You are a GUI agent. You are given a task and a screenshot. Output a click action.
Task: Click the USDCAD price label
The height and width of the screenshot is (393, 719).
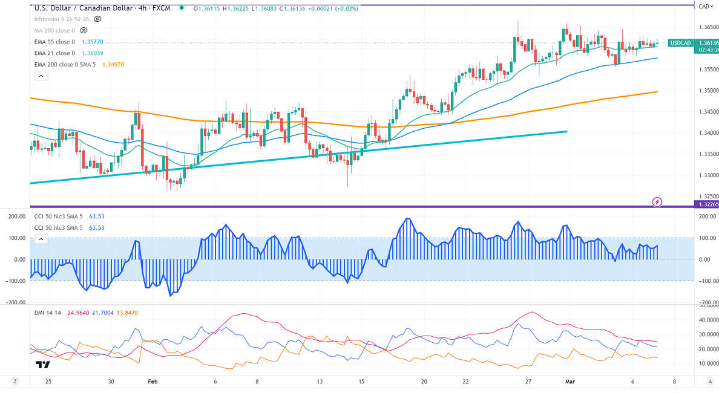point(680,43)
